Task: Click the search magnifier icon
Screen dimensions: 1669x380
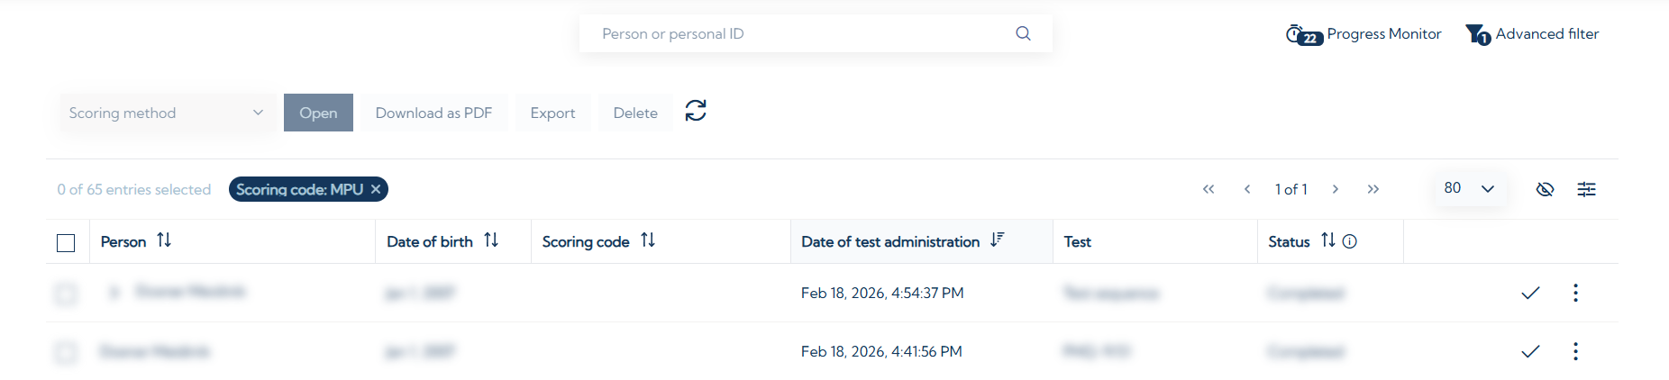Action: tap(1023, 33)
